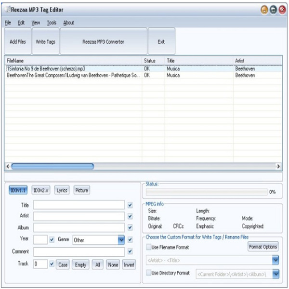Enable Use Filename Format checkbox
This screenshot has width=289, height=289.
[148, 247]
